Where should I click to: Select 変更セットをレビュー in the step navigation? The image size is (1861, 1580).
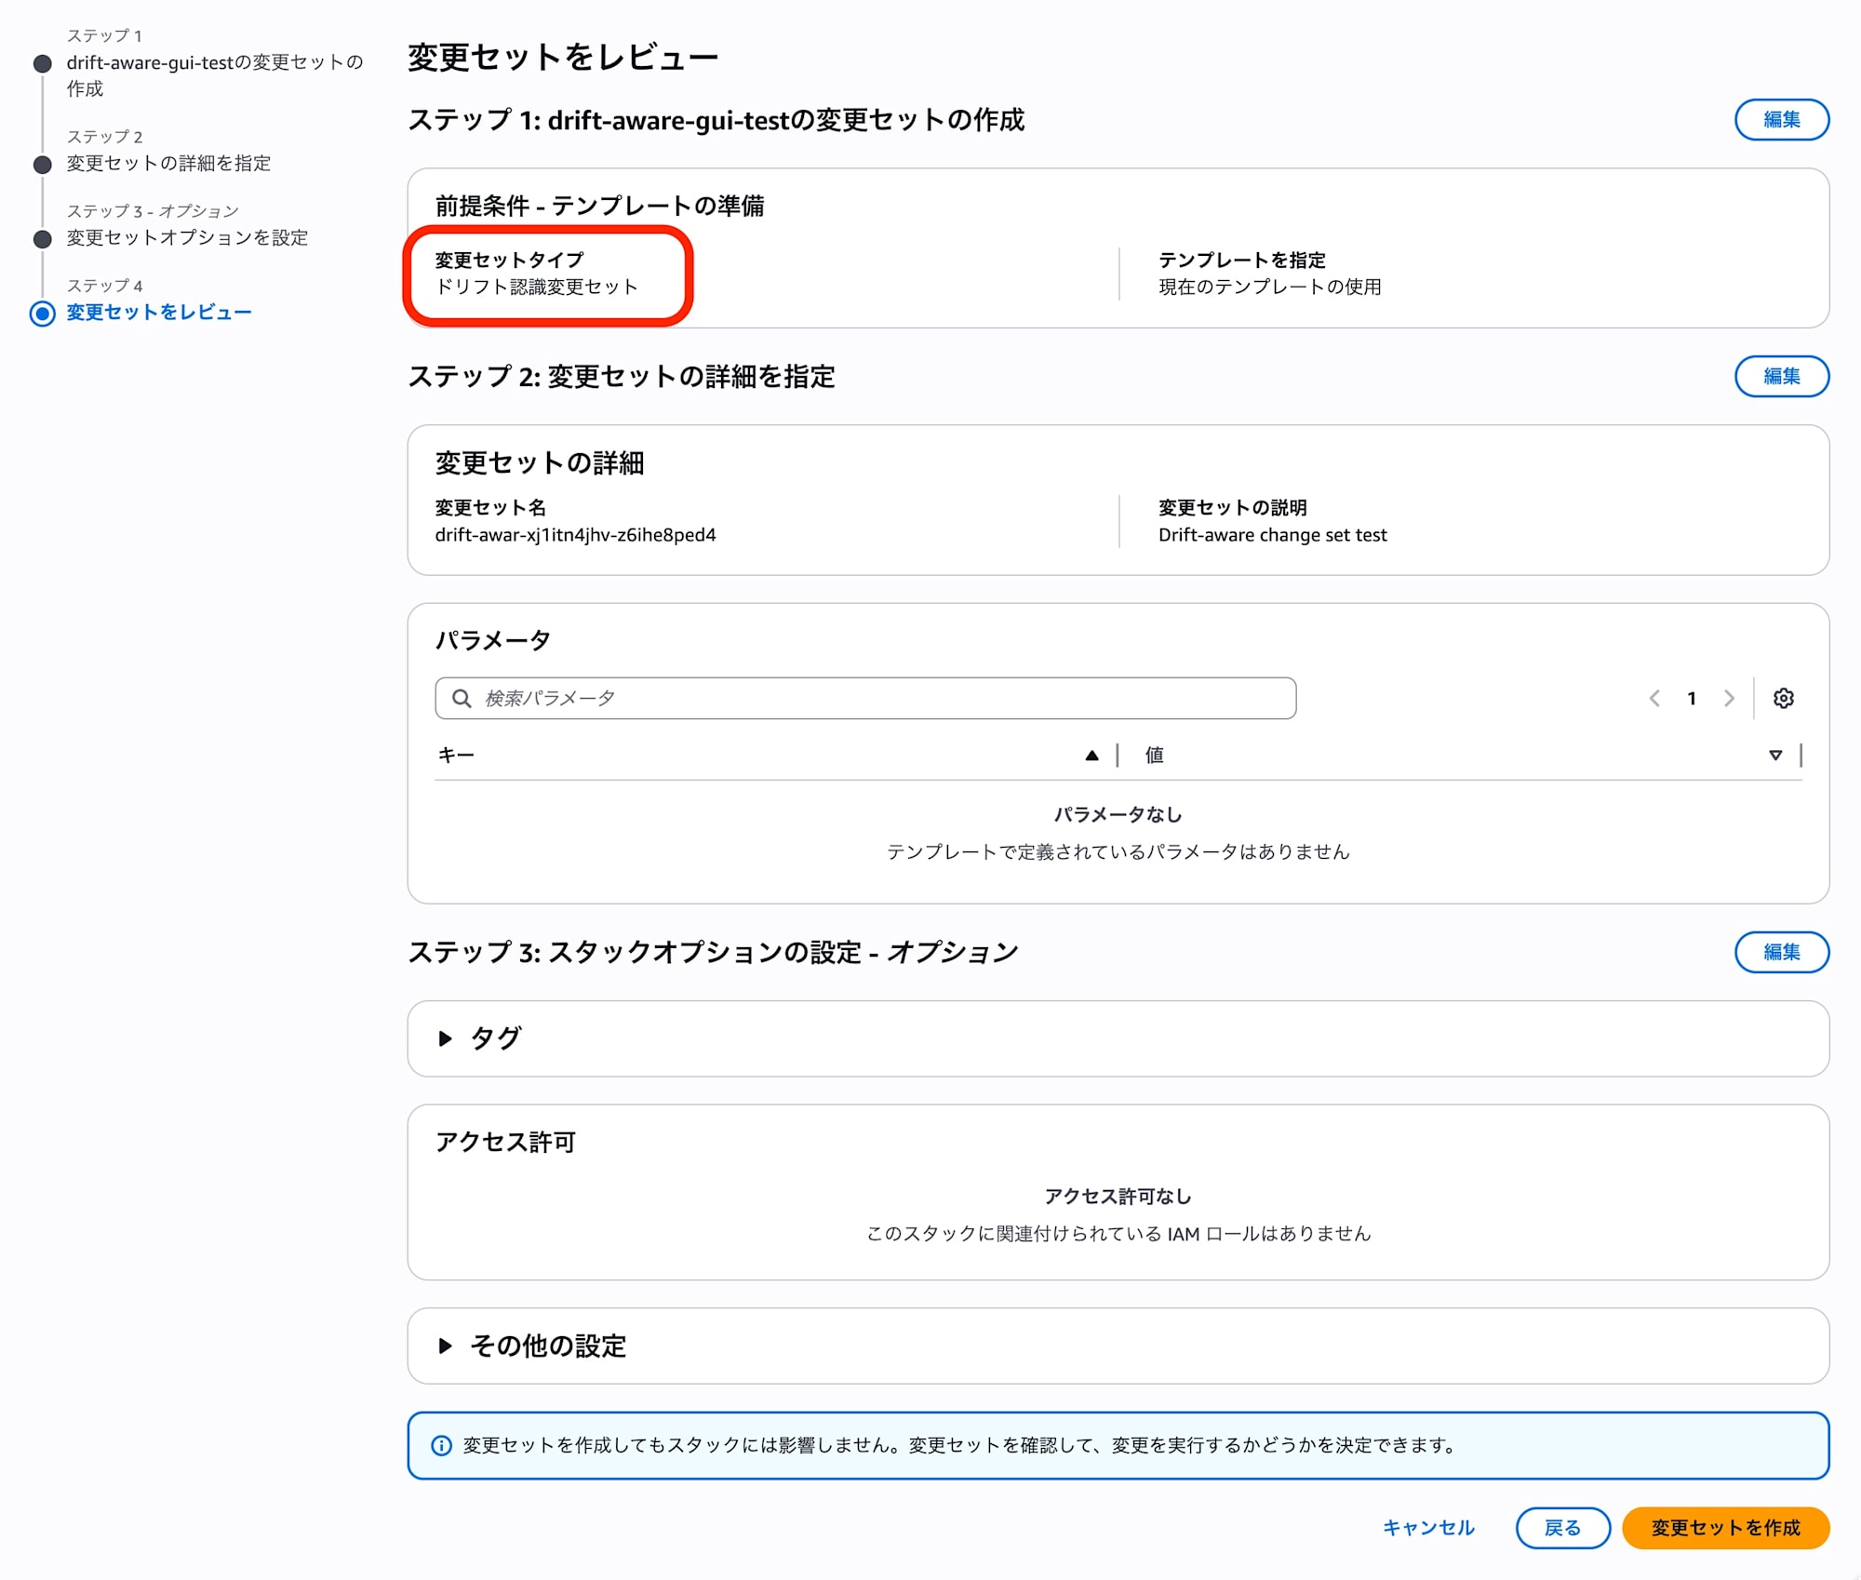pos(156,314)
